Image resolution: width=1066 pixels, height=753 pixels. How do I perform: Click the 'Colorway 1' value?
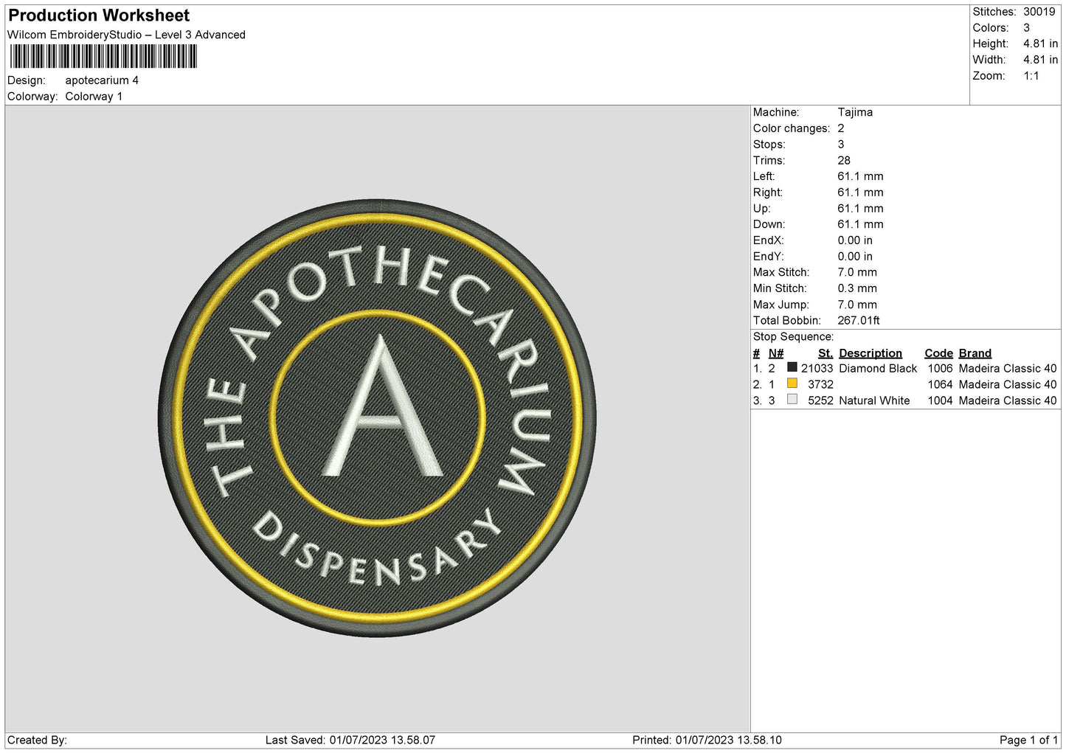94,97
